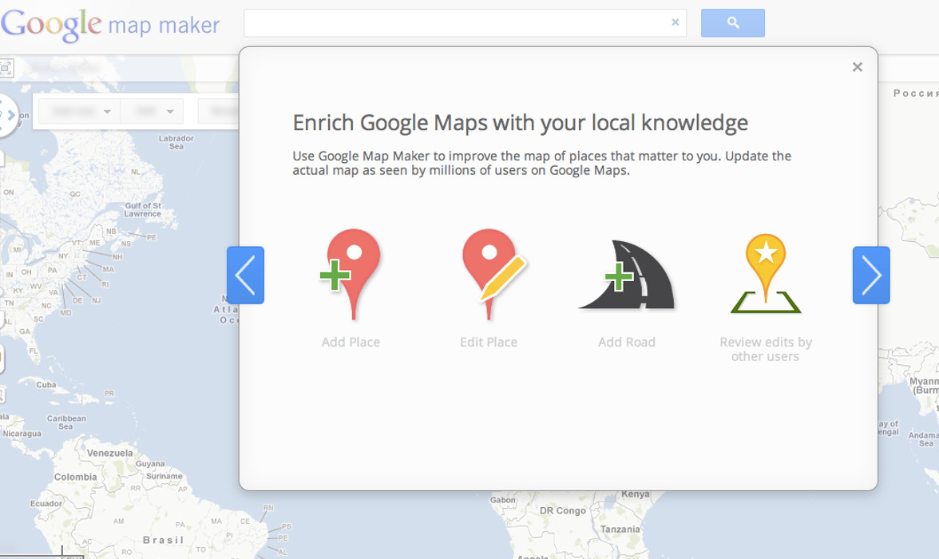Click the Colombia label on the map

click(75, 477)
